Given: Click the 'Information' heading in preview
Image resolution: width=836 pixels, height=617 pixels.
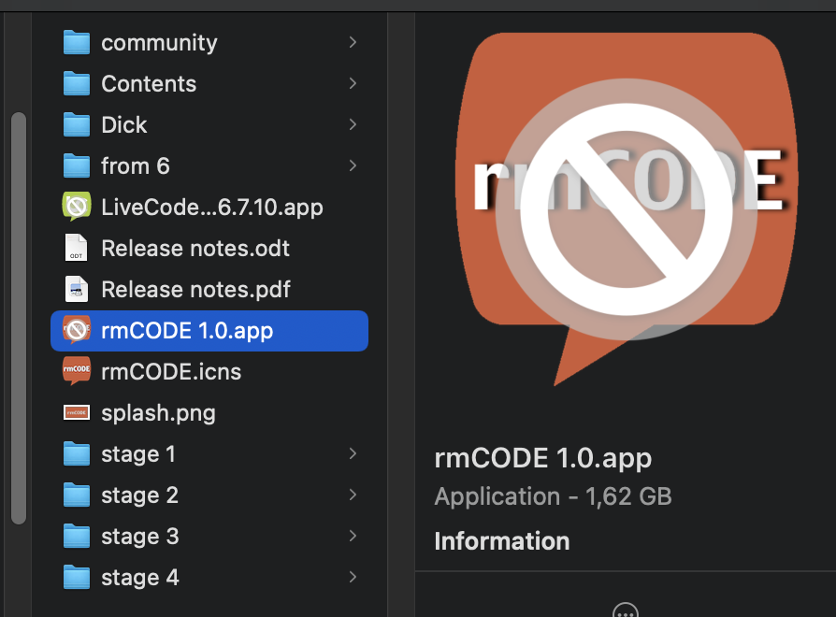Looking at the screenshot, I should (502, 541).
